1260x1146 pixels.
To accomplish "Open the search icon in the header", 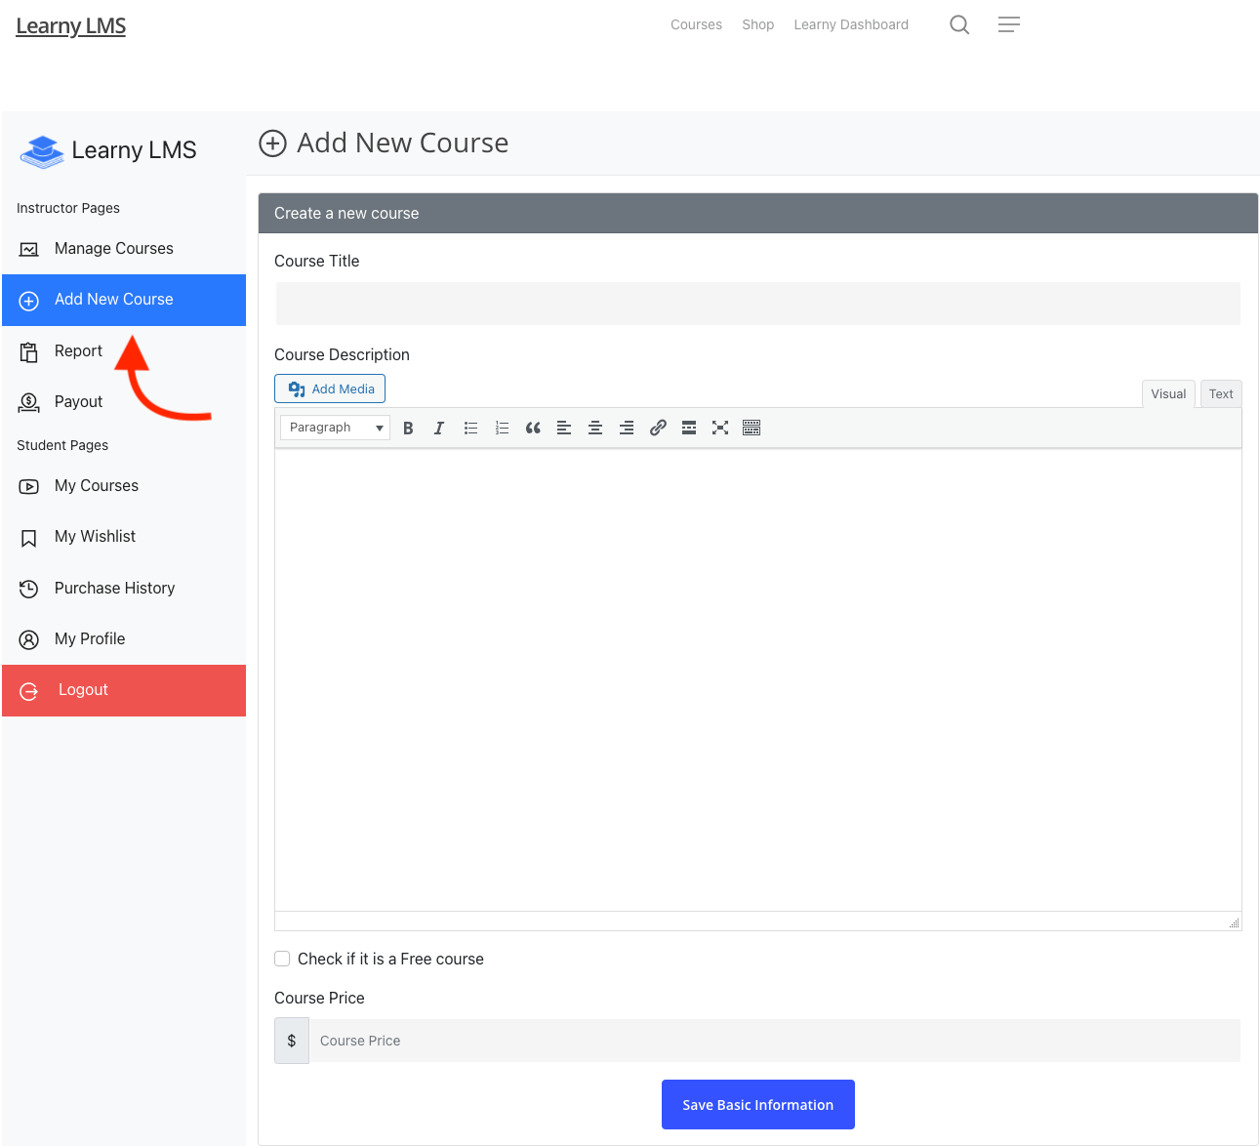I will pos(959,24).
